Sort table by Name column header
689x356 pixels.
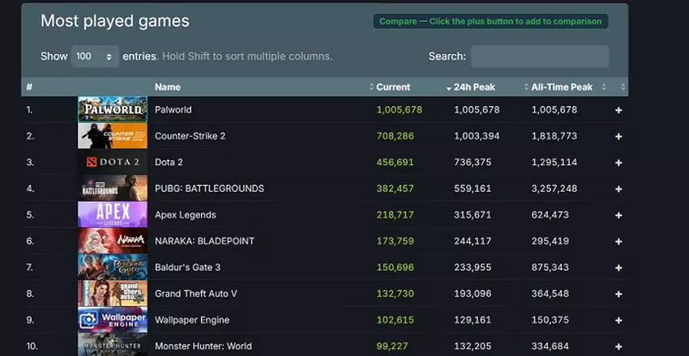pyautogui.click(x=168, y=87)
